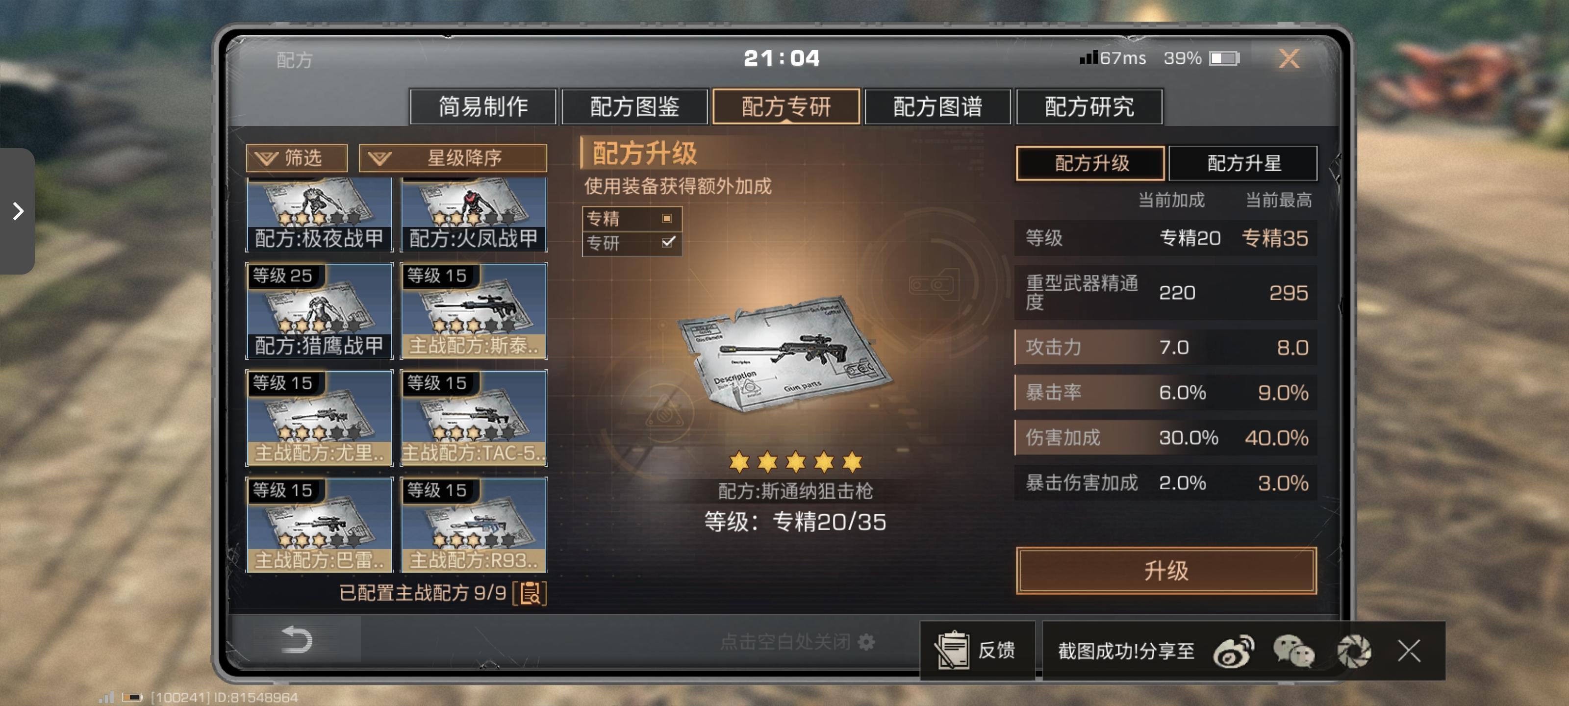Switch to the 配方升星 toggle tab
The image size is (1569, 706).
click(1243, 163)
